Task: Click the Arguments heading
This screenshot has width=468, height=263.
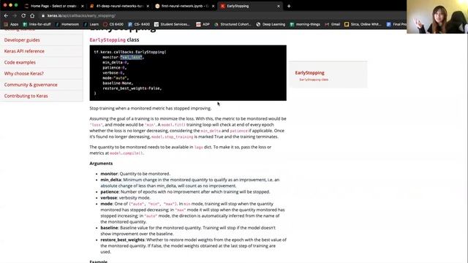Action: pos(101,164)
